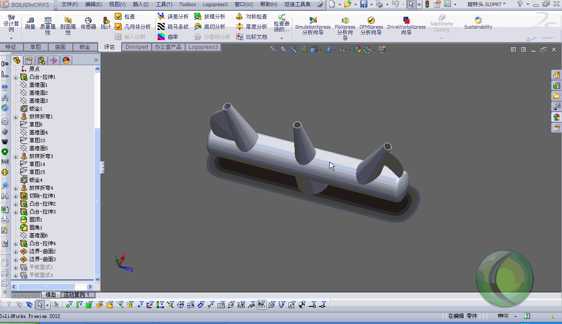562x324 pixels.
Task: Select 圆角1 in the feature tree
Action: point(36,228)
